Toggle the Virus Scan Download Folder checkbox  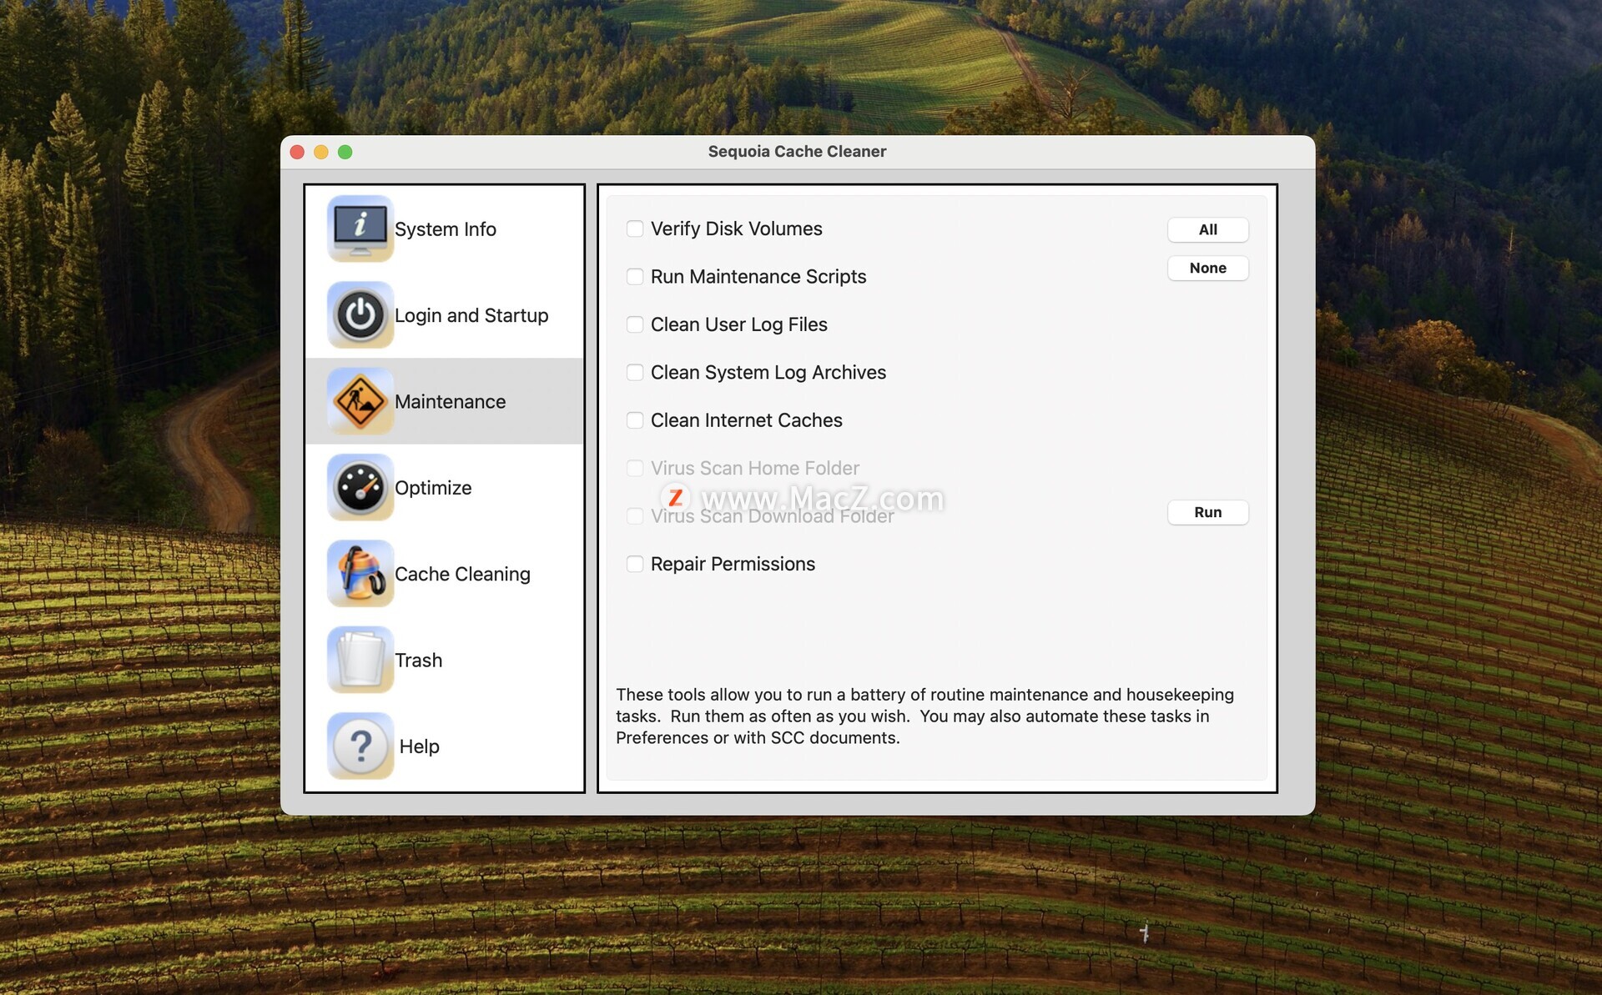pos(635,516)
